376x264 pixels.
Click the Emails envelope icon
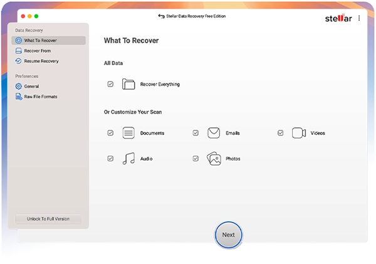214,133
